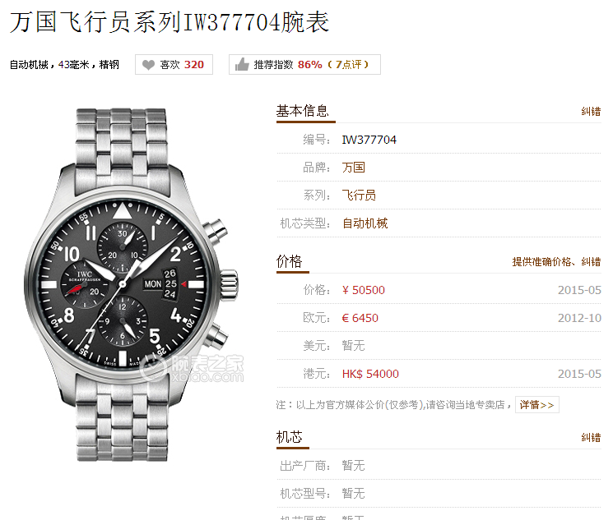Click 纠错 beside 基本信息 heading
This screenshot has width=613, height=520.
[x=591, y=112]
